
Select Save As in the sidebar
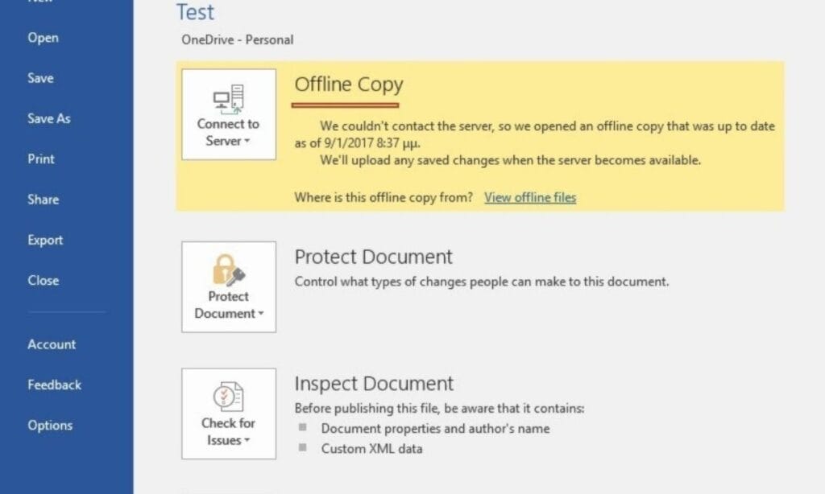[x=49, y=118]
